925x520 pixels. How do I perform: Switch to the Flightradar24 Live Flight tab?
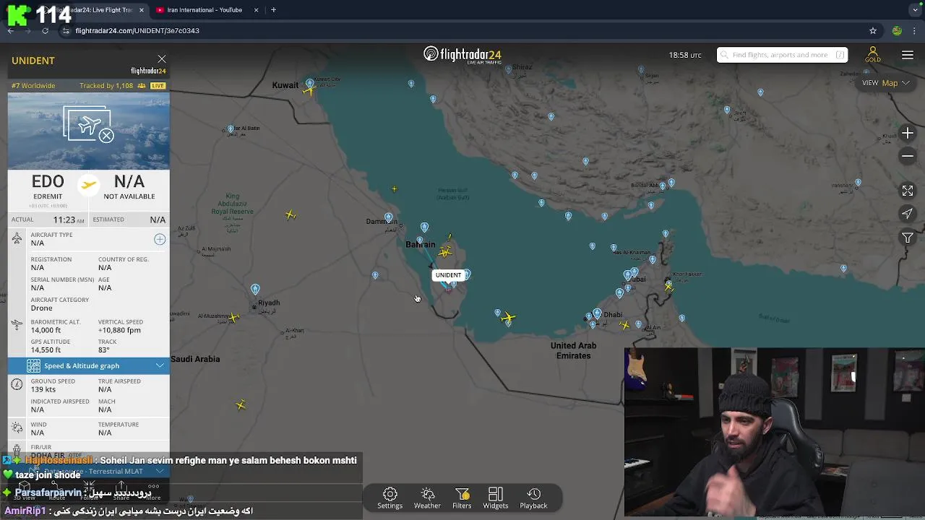(x=94, y=10)
